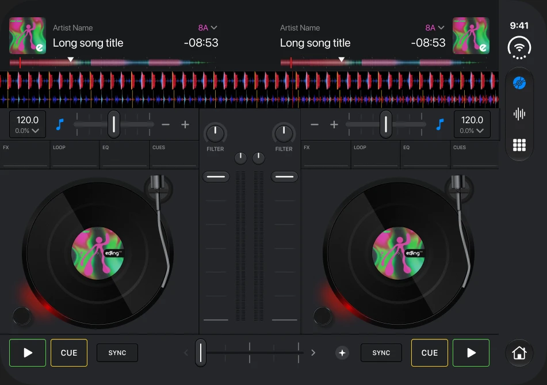Click the right turntable tonearm head
This screenshot has width=547, height=385.
[x=458, y=182]
